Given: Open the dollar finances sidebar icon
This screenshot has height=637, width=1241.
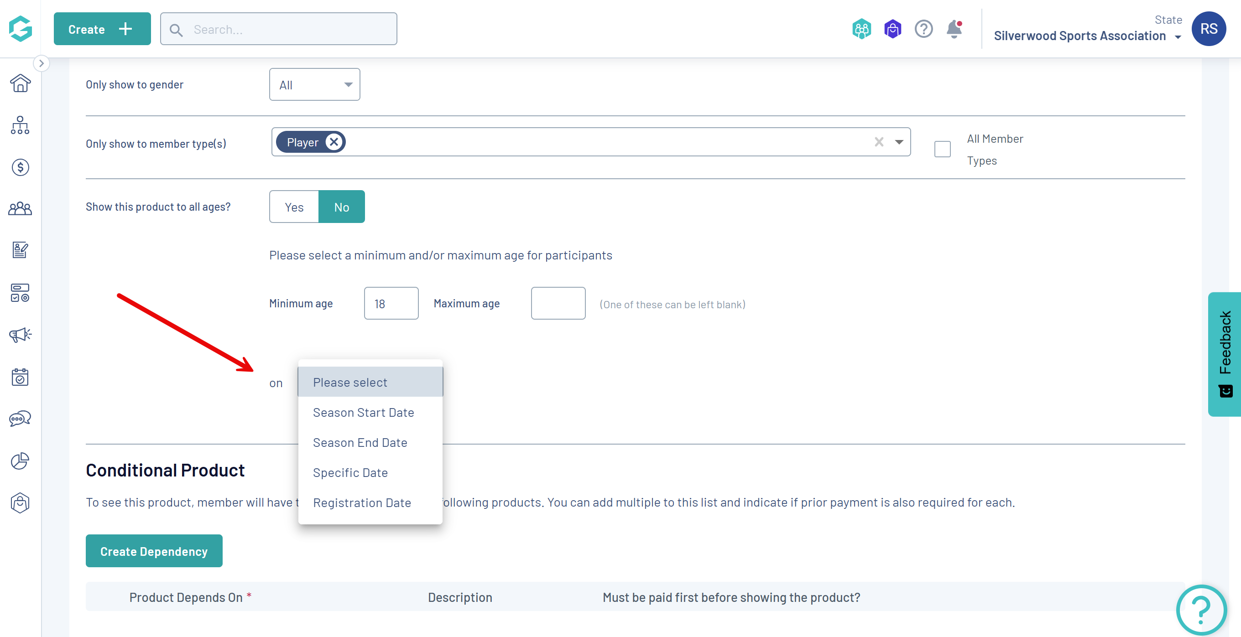Looking at the screenshot, I should (20, 167).
